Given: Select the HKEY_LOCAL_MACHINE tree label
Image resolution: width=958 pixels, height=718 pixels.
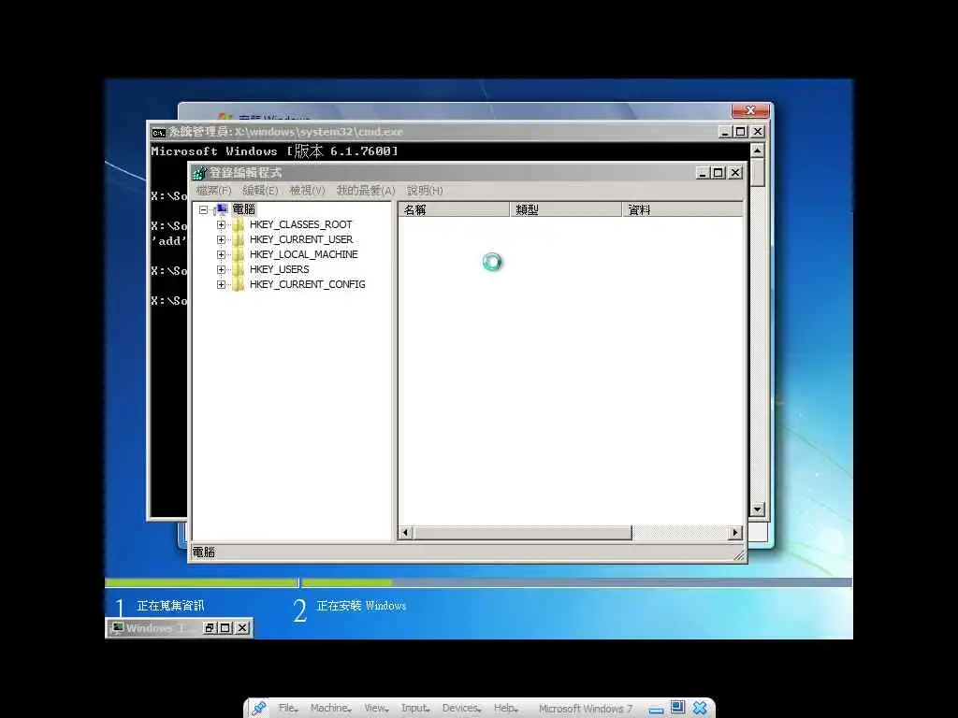Looking at the screenshot, I should 304,254.
